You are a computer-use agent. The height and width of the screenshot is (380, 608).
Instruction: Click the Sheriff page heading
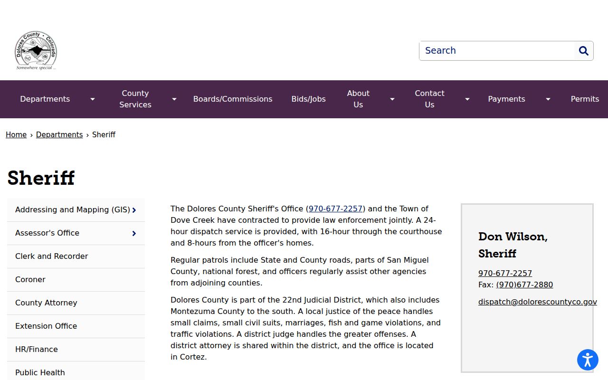pos(41,178)
